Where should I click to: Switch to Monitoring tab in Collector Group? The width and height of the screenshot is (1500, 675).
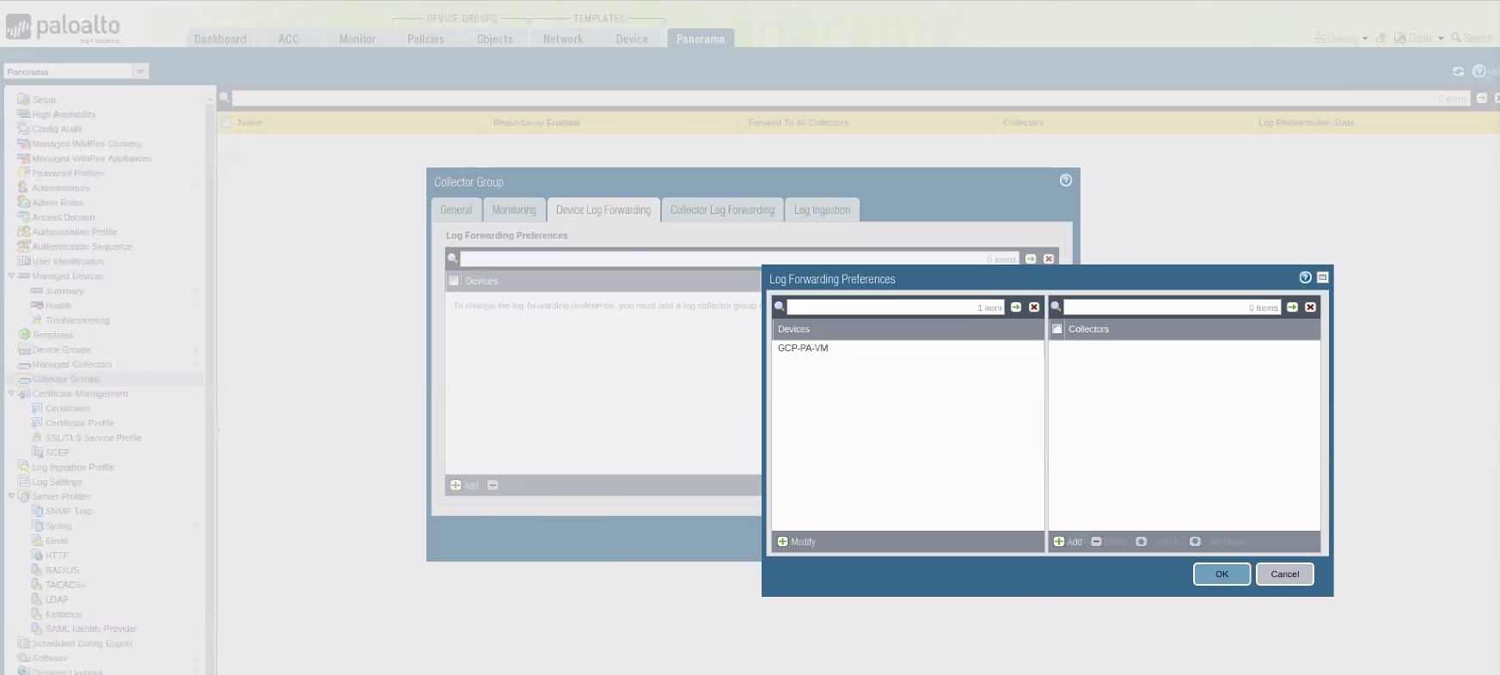(x=514, y=210)
